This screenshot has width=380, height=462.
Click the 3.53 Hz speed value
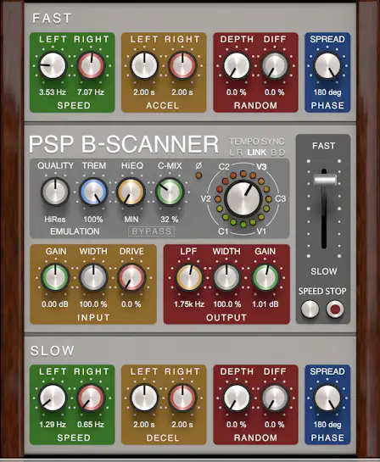pos(53,92)
